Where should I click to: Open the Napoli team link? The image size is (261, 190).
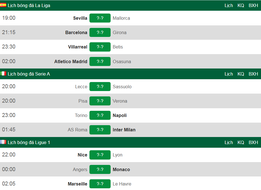tap(120, 115)
